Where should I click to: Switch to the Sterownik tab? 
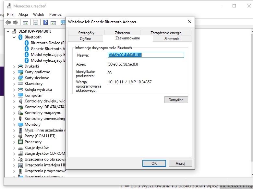(172, 39)
